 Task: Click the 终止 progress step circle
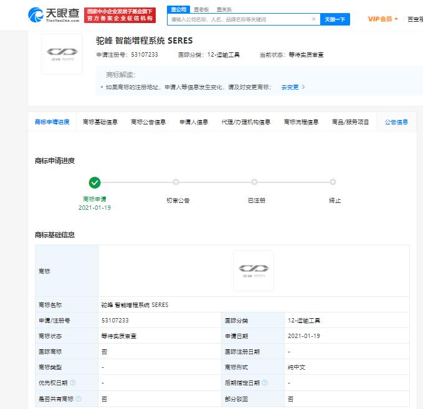(333, 182)
